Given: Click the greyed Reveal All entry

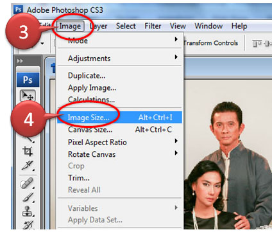Looking at the screenshot, I should 119,190.
